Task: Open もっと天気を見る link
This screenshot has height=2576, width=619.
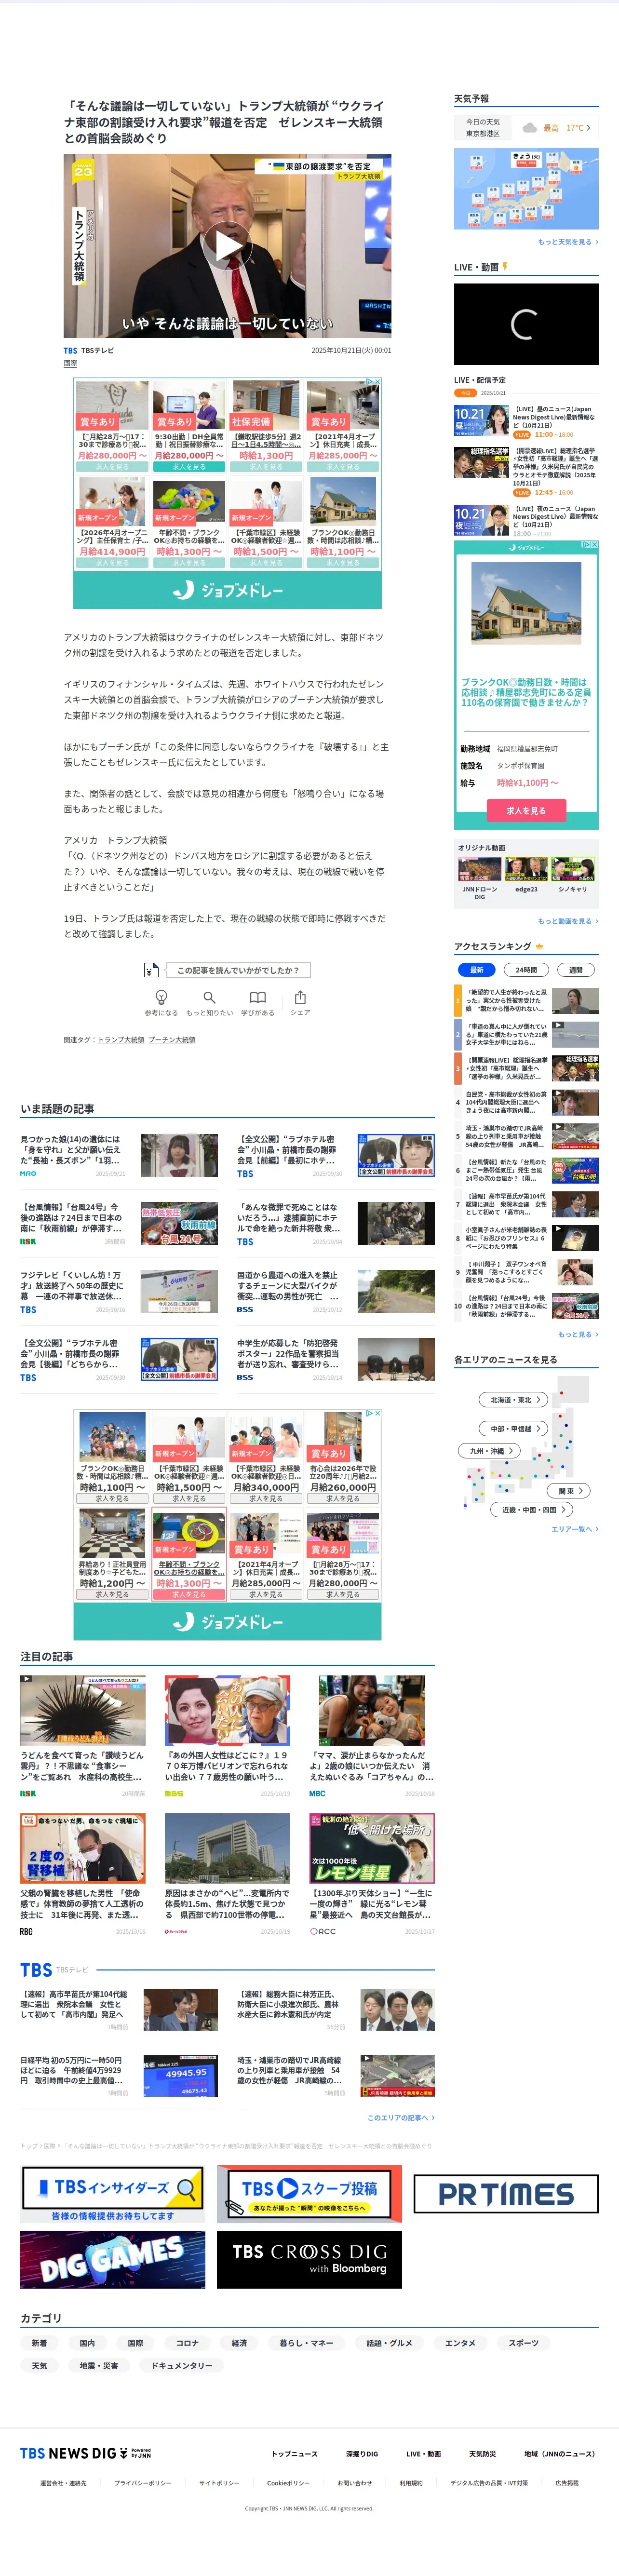Action: [x=568, y=242]
